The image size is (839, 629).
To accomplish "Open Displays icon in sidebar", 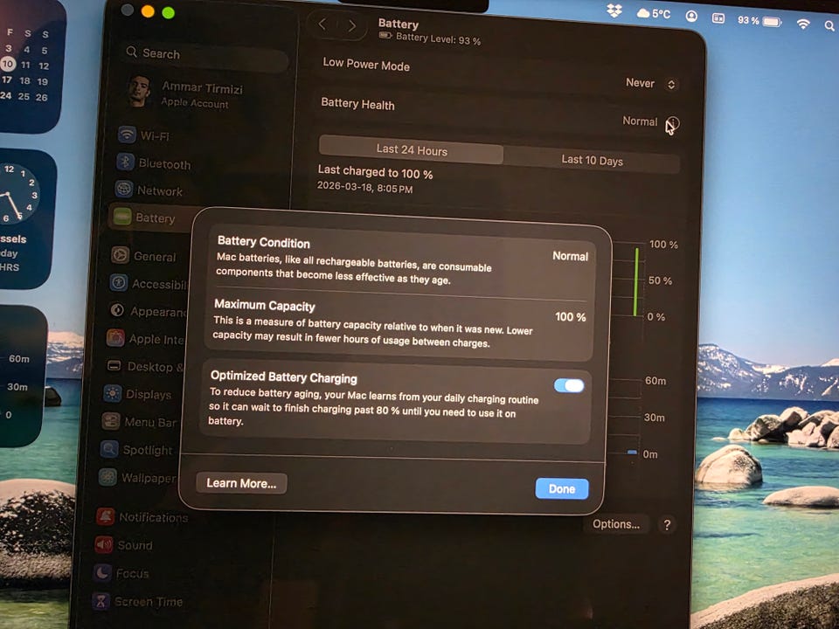I will coord(112,393).
